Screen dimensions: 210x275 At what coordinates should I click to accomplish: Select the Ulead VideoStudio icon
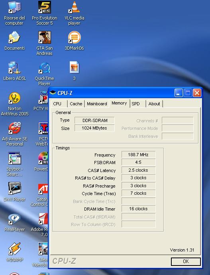(x=43, y=249)
